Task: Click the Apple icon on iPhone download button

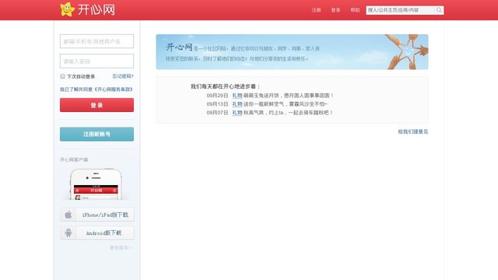Action: (x=68, y=215)
